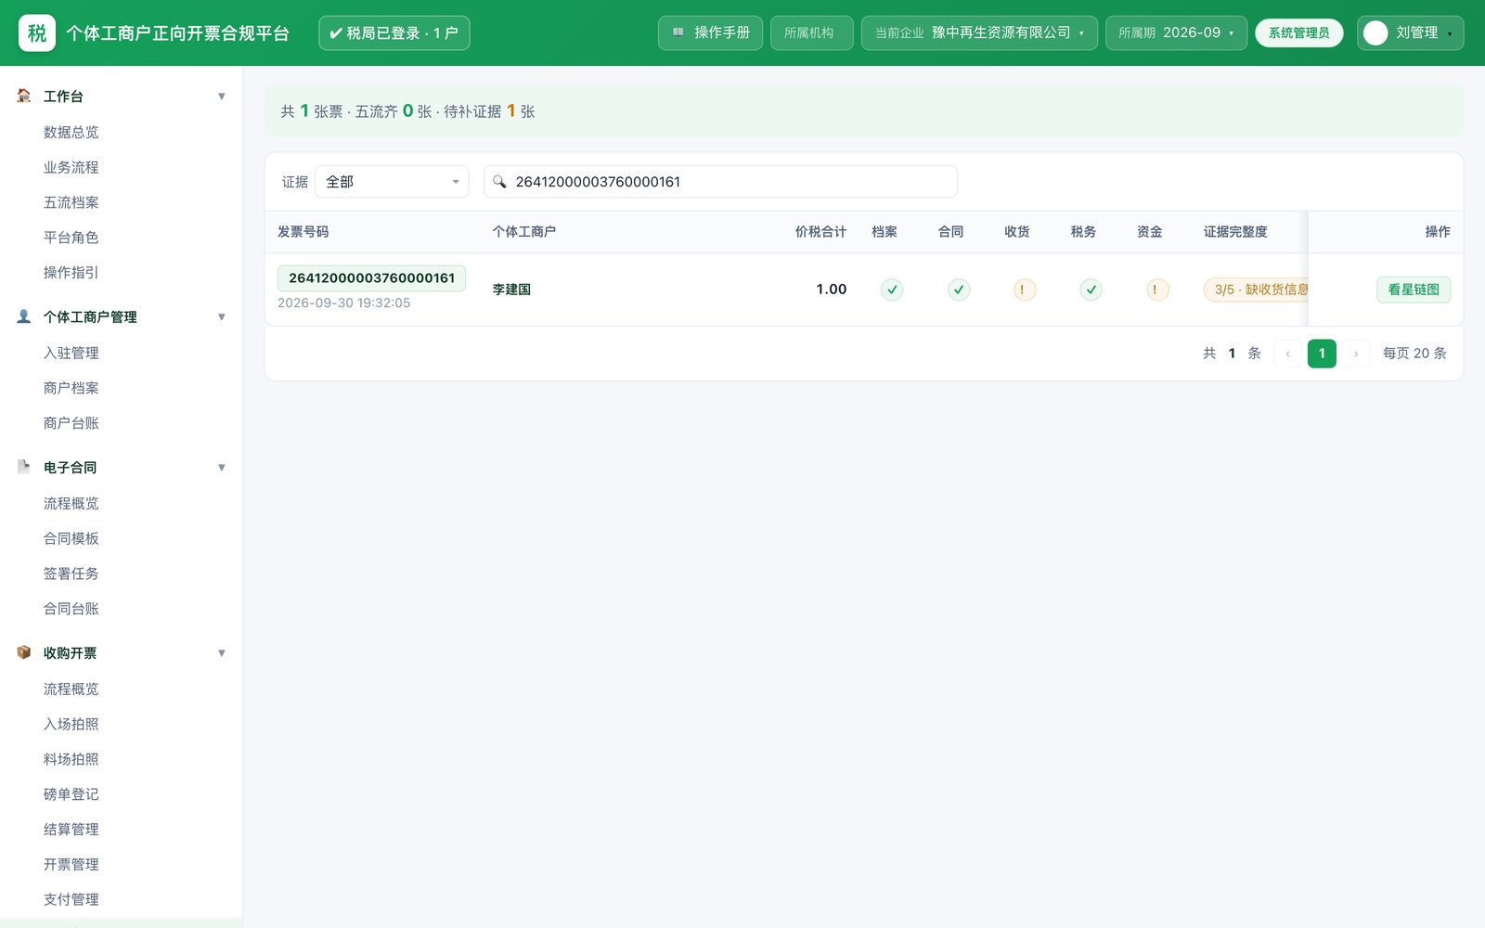Click the 工作台 house icon

[24, 96]
